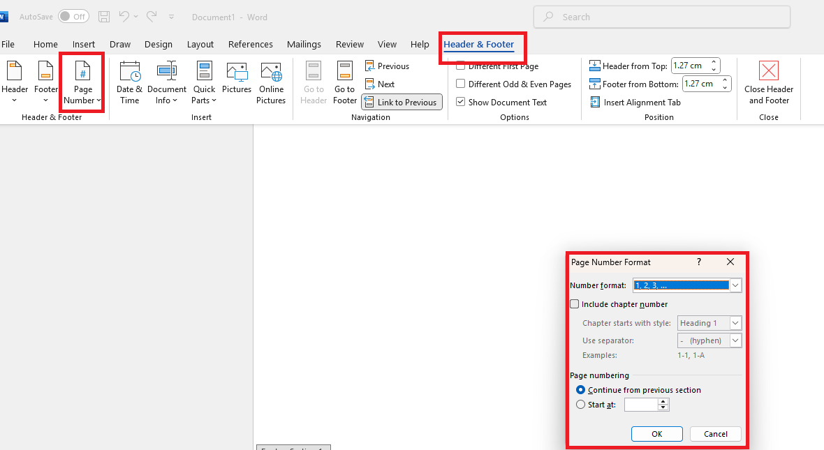
Task: Check Include chapter number box
Action: point(575,304)
